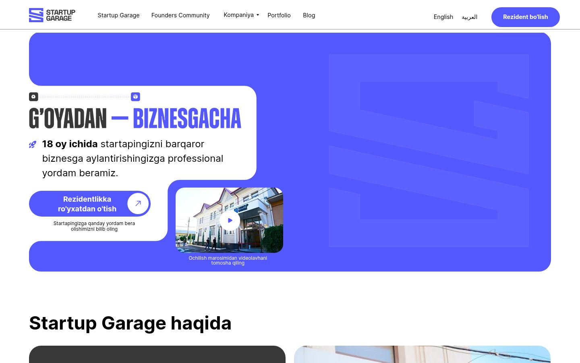Screen dimensions: 580x363
Task: Play the opening ceremony video
Action: pyautogui.click(x=230, y=220)
